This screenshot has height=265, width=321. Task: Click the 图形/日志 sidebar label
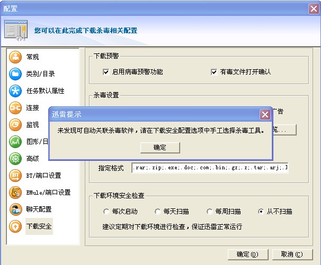click(x=37, y=142)
